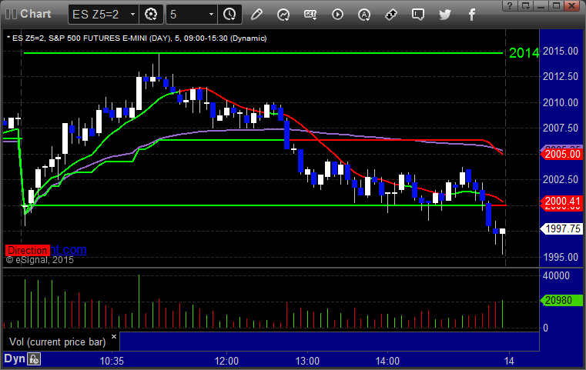
Task: Click the trade arrows icon
Action: [x=391, y=15]
